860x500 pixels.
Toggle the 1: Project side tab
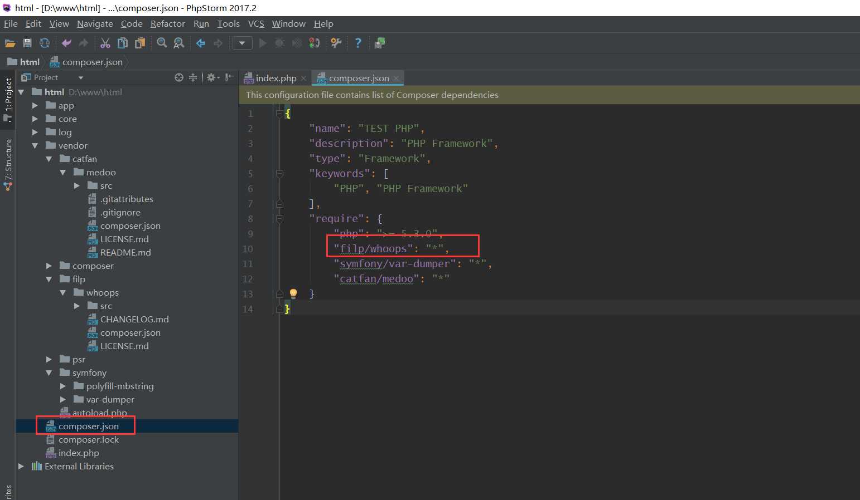pos(8,99)
